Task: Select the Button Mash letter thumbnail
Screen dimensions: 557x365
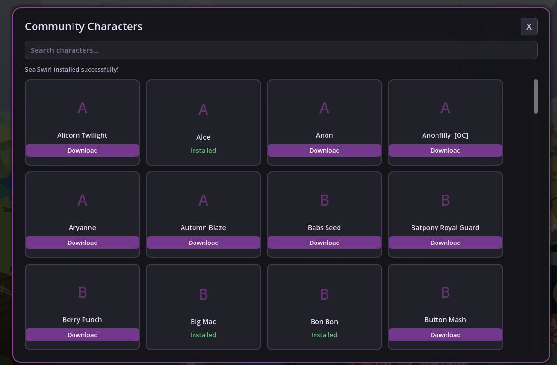Action: (x=446, y=292)
